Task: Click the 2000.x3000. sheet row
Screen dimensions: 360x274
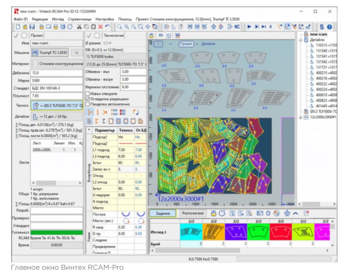Action: [57, 150]
